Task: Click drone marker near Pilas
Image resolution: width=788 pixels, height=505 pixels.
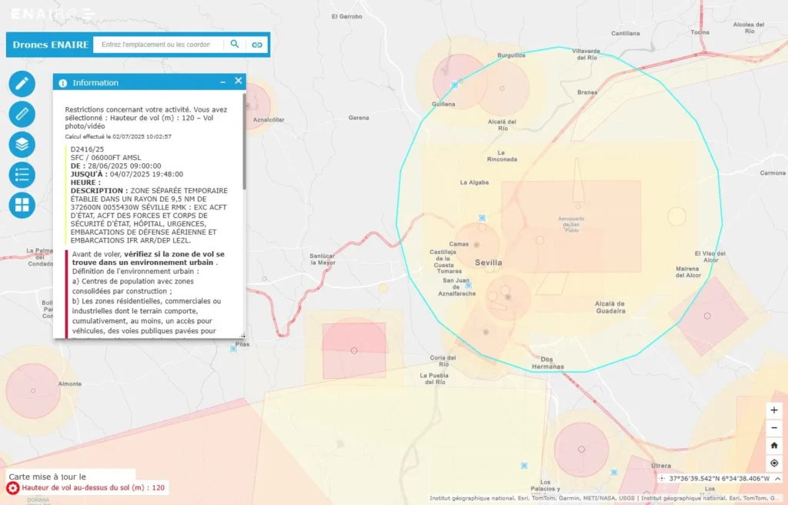Action: click(233, 349)
